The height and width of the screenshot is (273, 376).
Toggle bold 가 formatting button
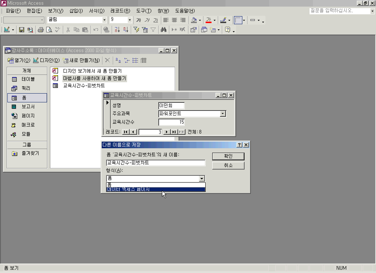pos(138,20)
